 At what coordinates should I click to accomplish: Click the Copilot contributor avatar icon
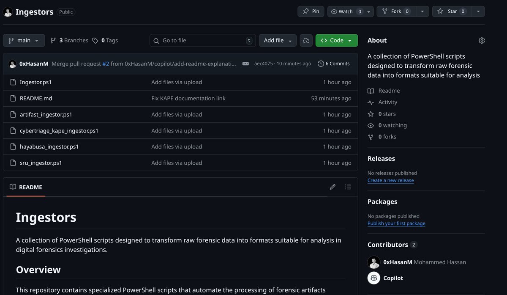374,278
